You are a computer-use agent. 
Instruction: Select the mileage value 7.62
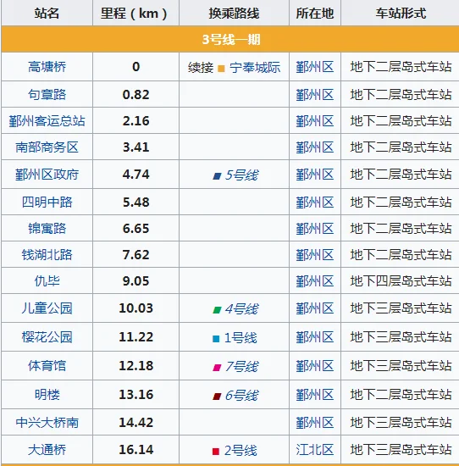coord(136,255)
